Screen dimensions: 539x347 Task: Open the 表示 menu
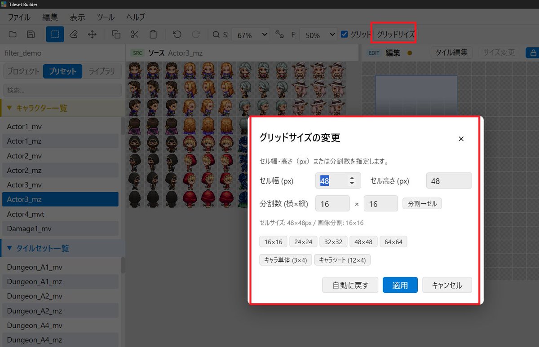tap(77, 17)
